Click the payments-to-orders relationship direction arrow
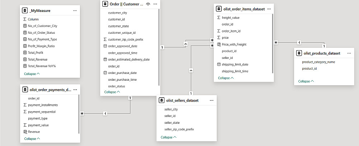 (105, 113)
